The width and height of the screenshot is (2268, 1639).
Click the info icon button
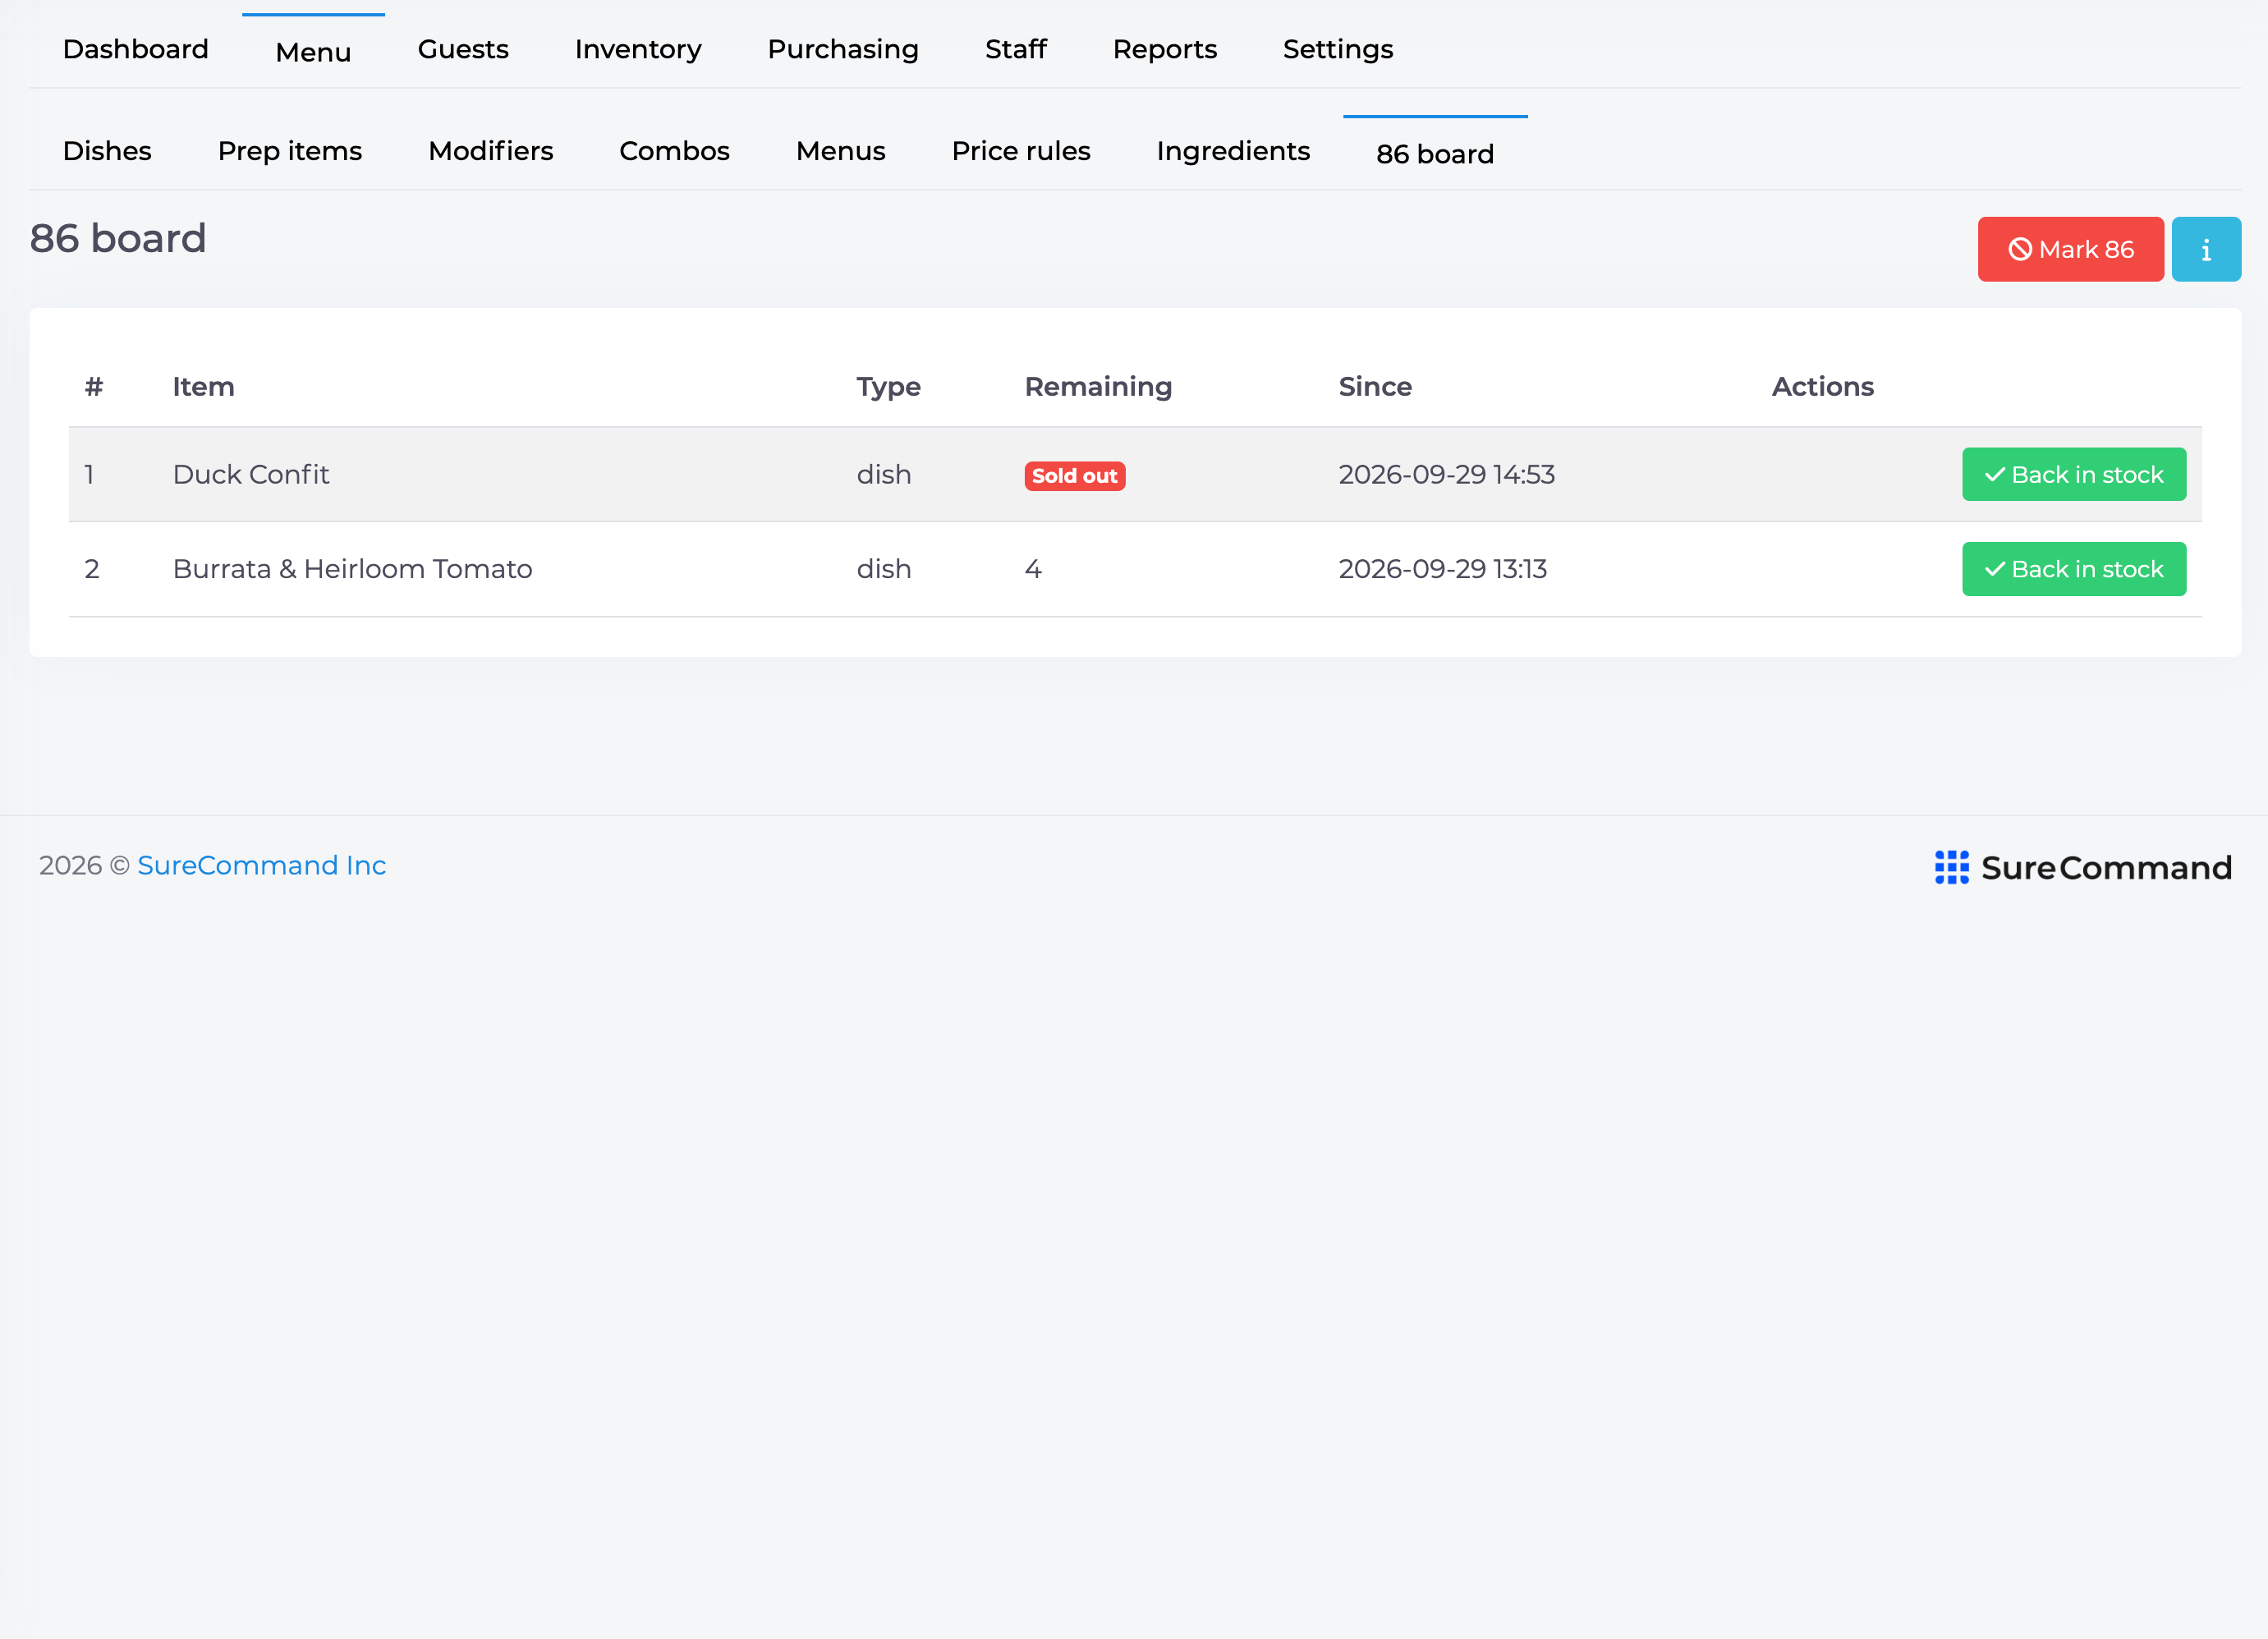tap(2205, 249)
